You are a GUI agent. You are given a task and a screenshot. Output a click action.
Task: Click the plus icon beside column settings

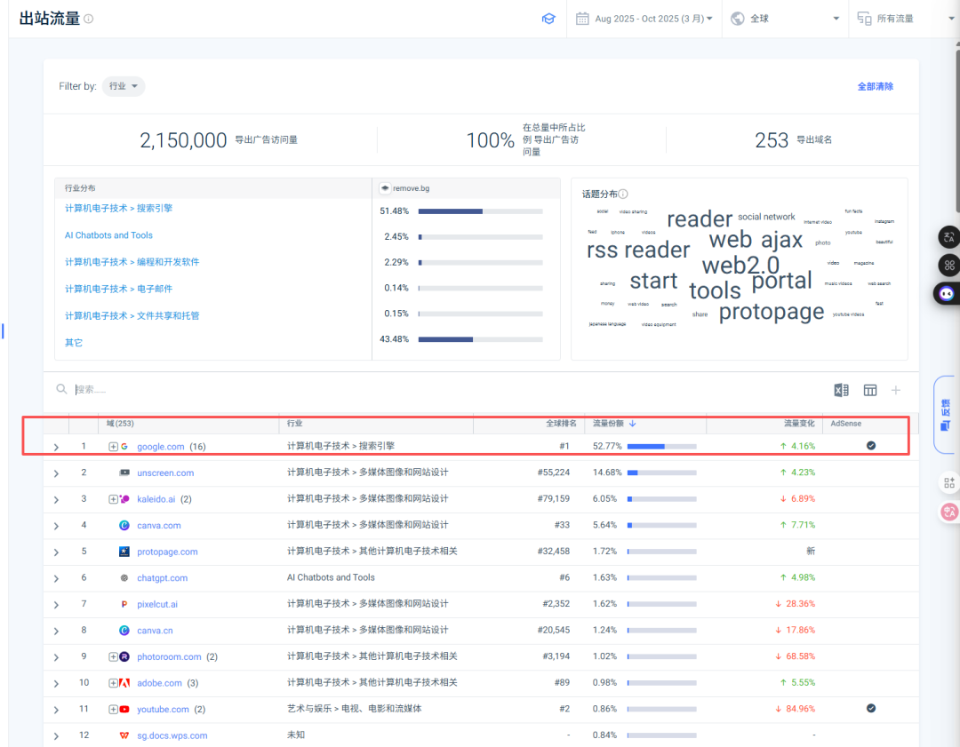[x=896, y=390]
